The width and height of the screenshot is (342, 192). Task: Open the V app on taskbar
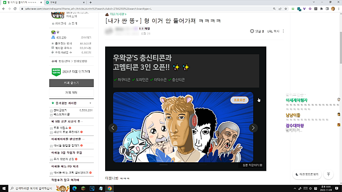click(92, 188)
